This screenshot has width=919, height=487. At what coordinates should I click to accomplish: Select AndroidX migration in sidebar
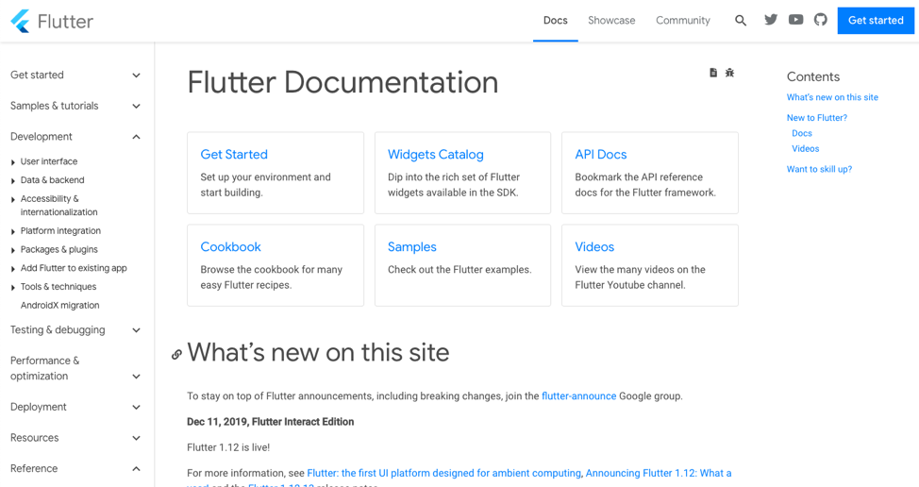point(59,306)
